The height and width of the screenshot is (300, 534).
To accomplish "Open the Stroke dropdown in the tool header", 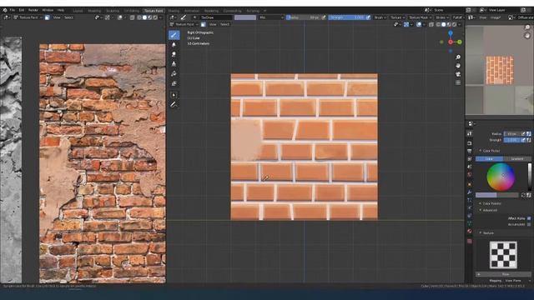I will click(441, 17).
